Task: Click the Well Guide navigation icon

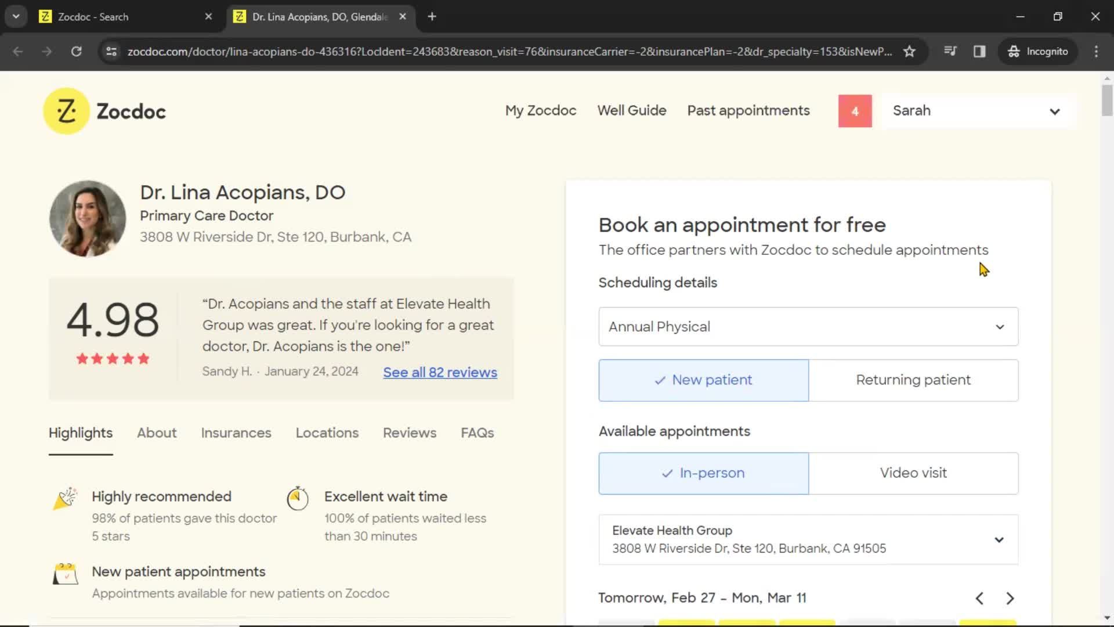Action: coord(632,110)
